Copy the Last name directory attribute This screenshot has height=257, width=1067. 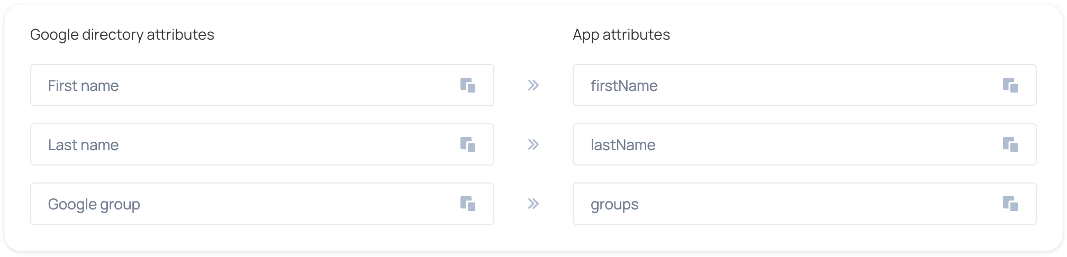click(x=468, y=144)
